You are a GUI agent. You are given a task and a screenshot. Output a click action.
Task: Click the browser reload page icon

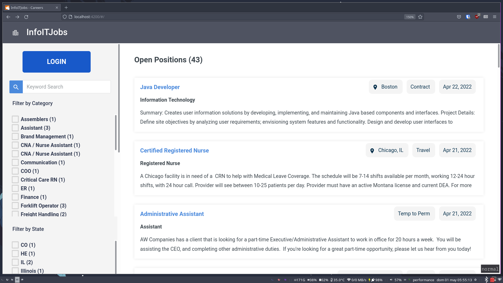click(26, 17)
